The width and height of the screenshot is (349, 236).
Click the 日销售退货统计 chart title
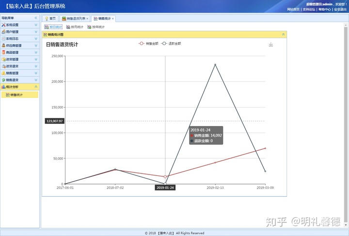tap(62, 45)
